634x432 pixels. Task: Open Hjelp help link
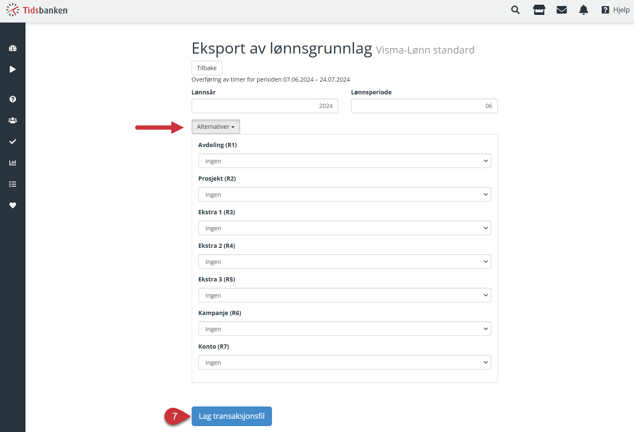pyautogui.click(x=616, y=10)
